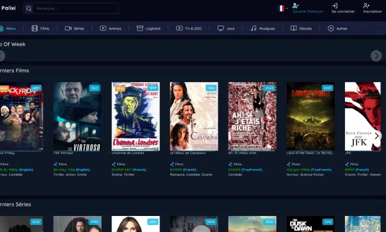The height and width of the screenshot is (232, 386).
Task: Advance Derniers Films carousel right chevron
Action: coord(376,136)
